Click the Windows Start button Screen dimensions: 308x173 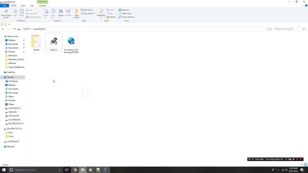[x=4, y=170]
